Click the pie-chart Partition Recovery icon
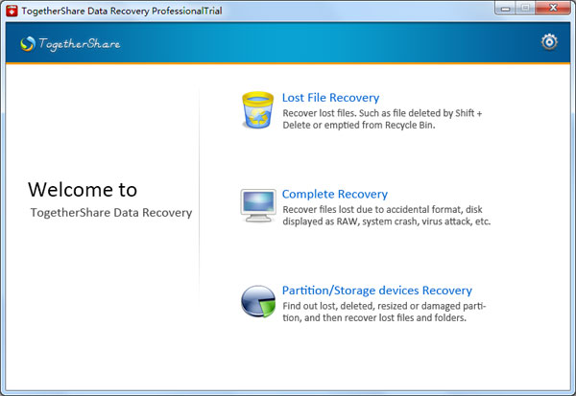 click(x=258, y=302)
